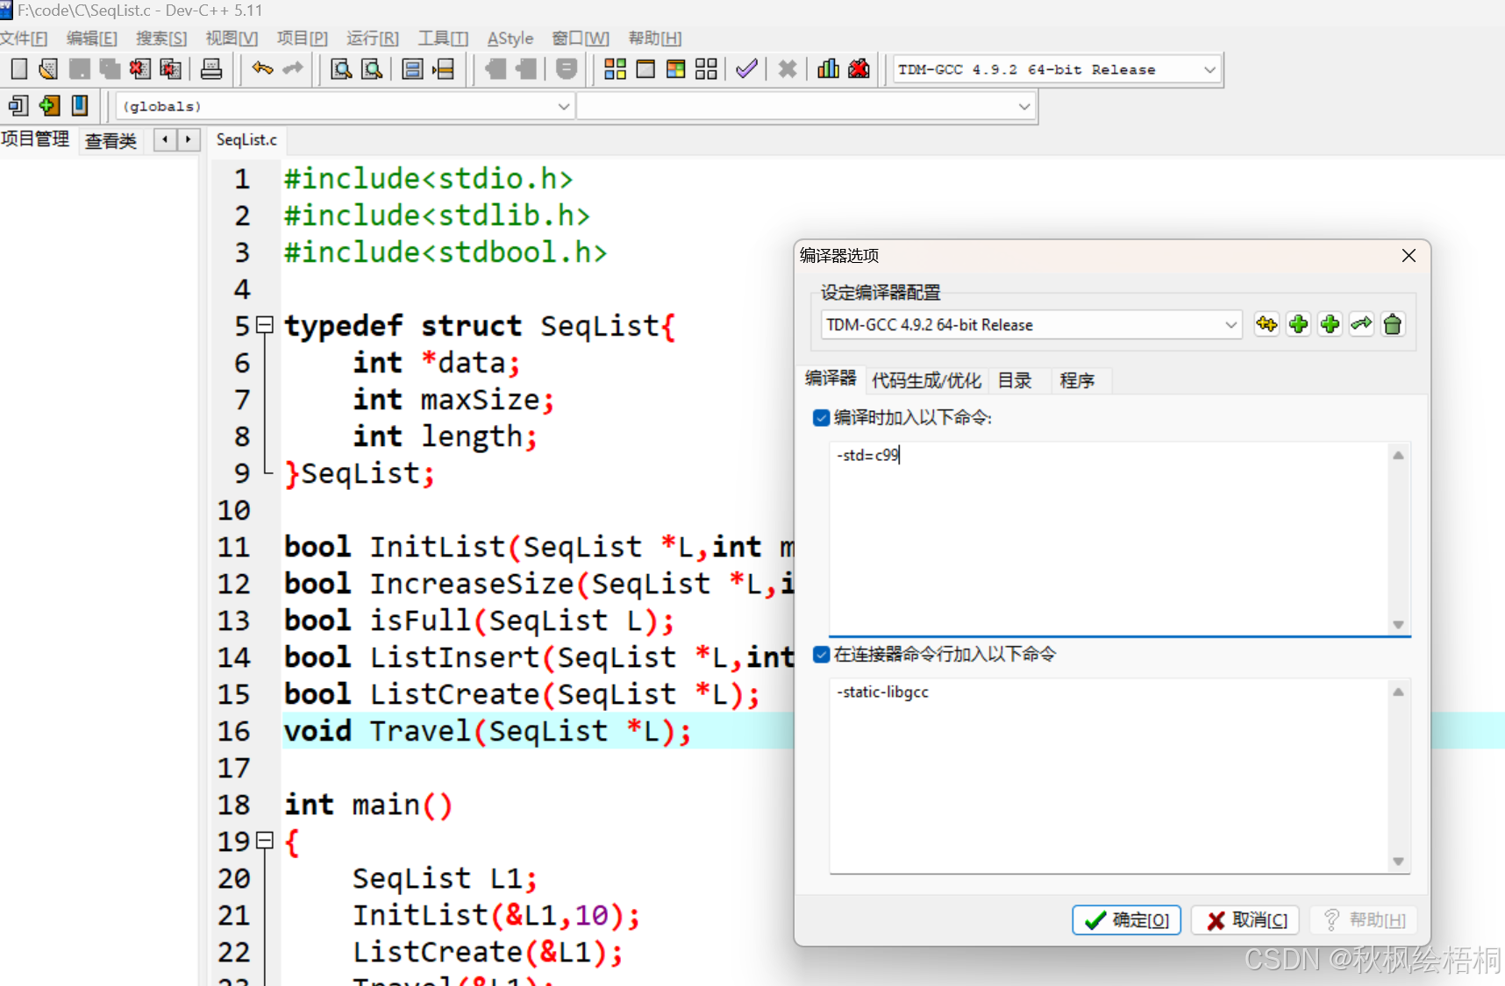This screenshot has height=986, width=1505.
Task: Compile the code using the checkmark icon
Action: tap(746, 68)
